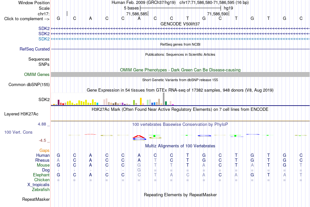
Task: Click 'Click to complement -->' to complement bases
Action: click(27, 19)
